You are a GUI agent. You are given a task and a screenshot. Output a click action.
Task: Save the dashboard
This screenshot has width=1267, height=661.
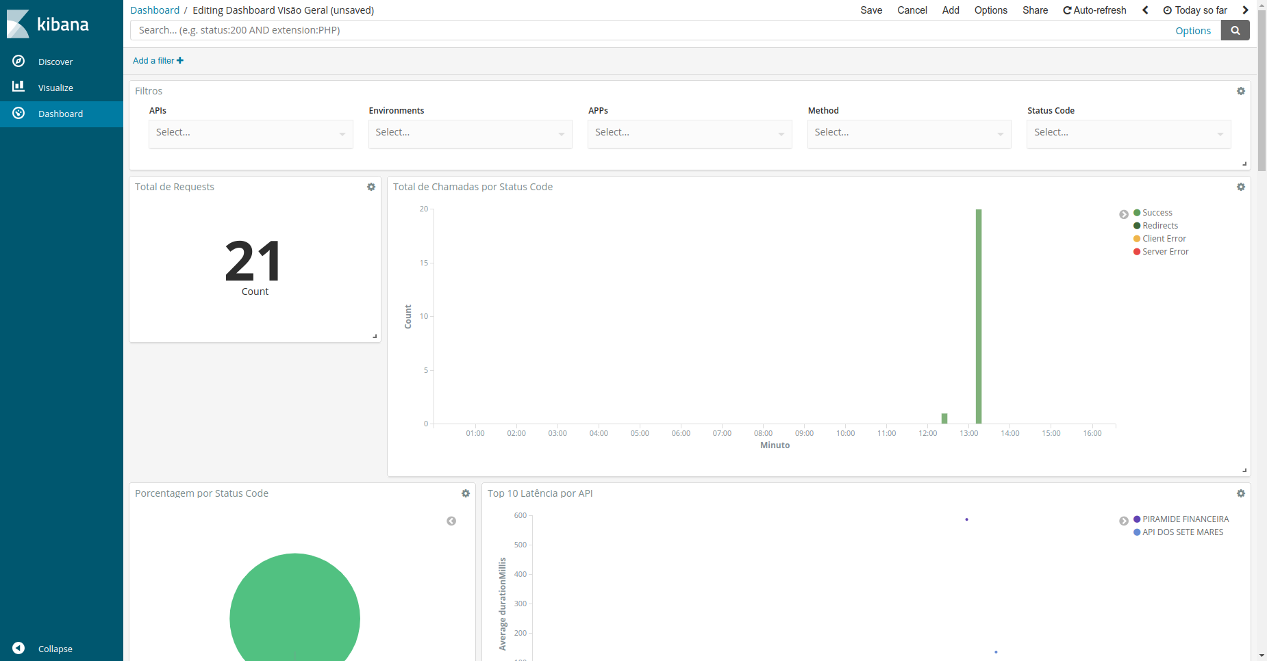click(x=871, y=10)
